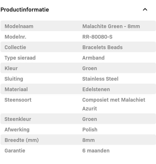Select the Groen value beside Kleur

tap(89, 68)
